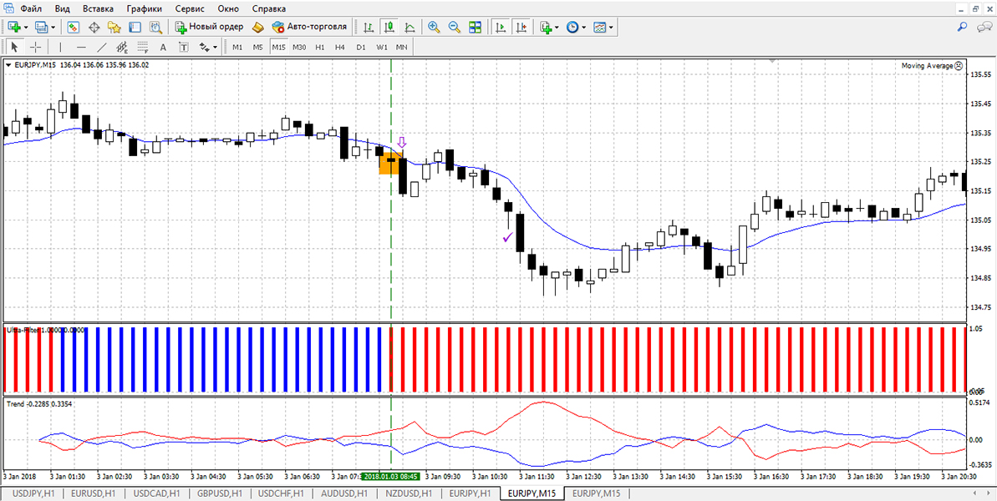Switch to line chart display

pyautogui.click(x=409, y=28)
